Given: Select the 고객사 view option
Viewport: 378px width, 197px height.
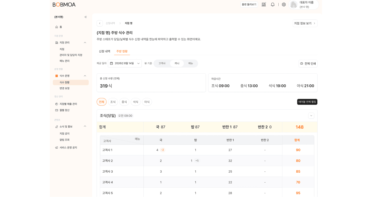Looking at the screenshot, I should tap(162, 63).
